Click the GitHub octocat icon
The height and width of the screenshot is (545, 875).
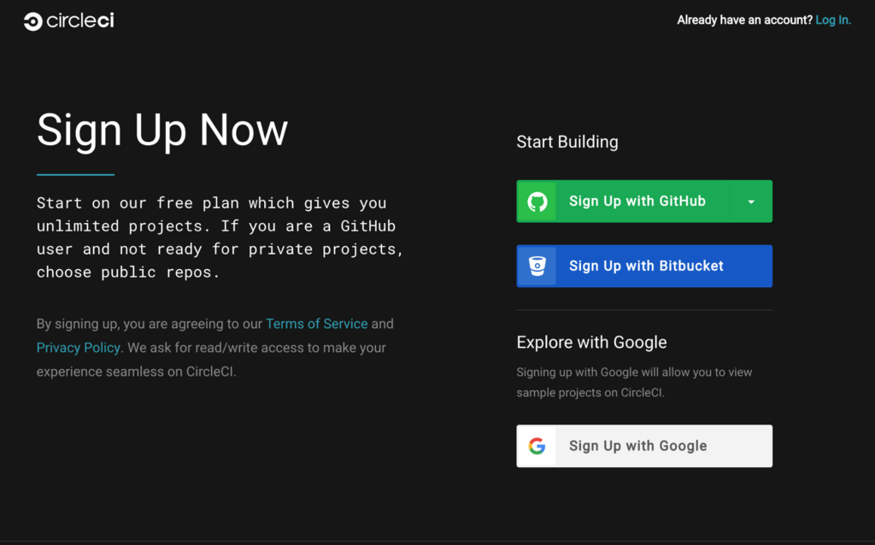tap(537, 202)
